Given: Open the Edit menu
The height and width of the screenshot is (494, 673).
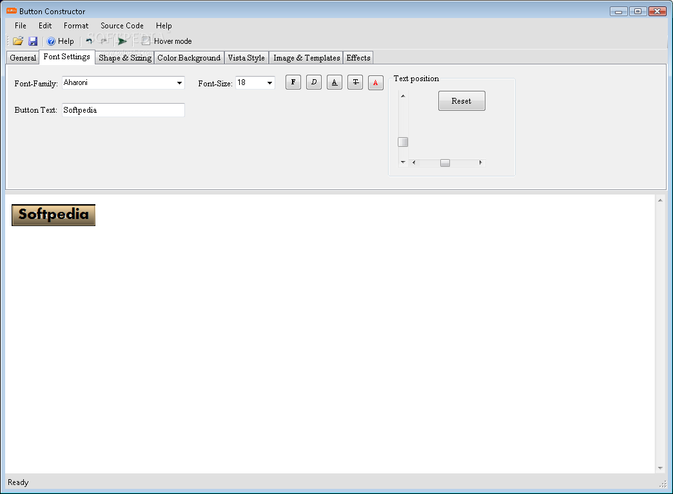Looking at the screenshot, I should tap(45, 26).
